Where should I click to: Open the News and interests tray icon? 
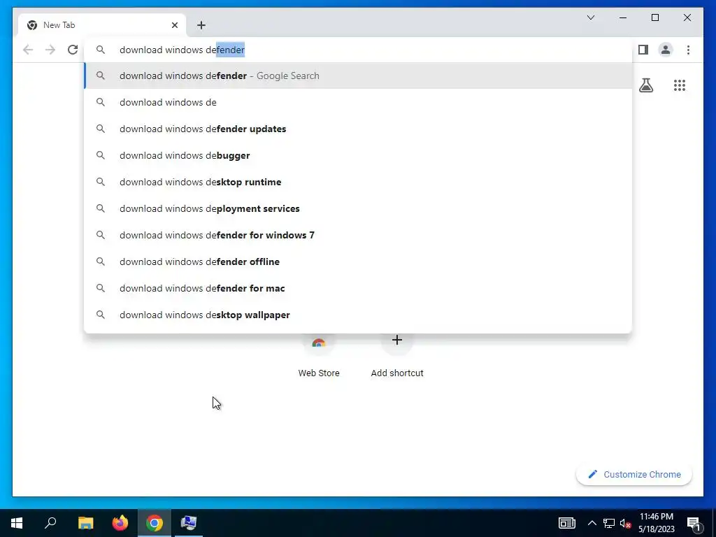[x=566, y=523]
